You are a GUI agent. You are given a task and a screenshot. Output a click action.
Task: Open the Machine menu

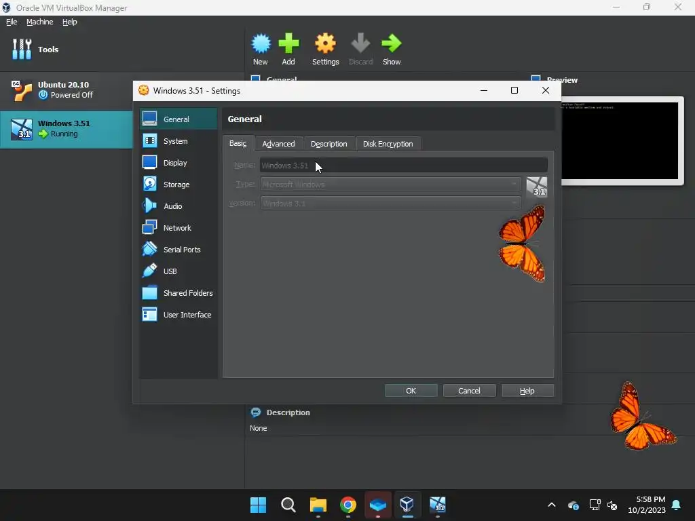pyautogui.click(x=40, y=22)
